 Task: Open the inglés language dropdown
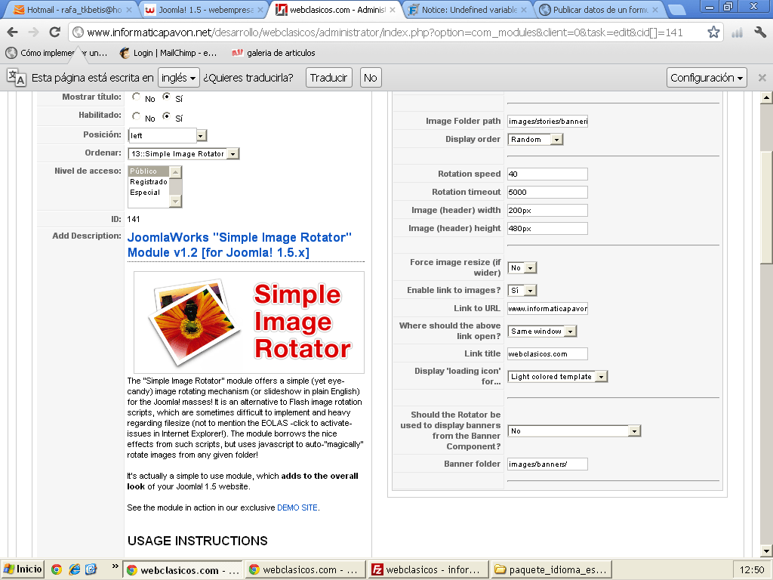point(179,78)
